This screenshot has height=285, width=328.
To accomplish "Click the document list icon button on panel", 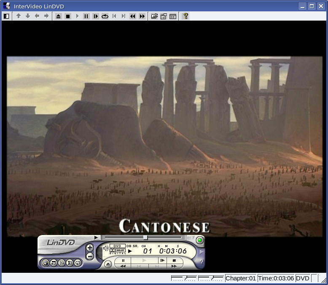I will 62,263.
